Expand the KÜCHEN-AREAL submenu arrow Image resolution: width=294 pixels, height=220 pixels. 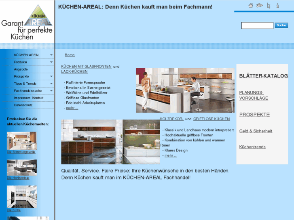(x=51, y=55)
